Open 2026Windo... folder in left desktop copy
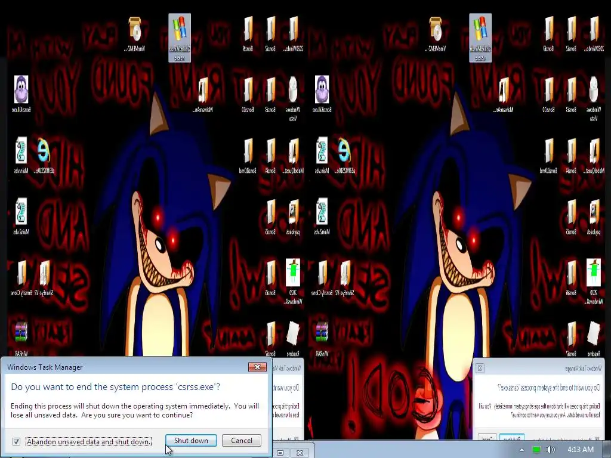This screenshot has height=458, width=611. pyautogui.click(x=293, y=34)
